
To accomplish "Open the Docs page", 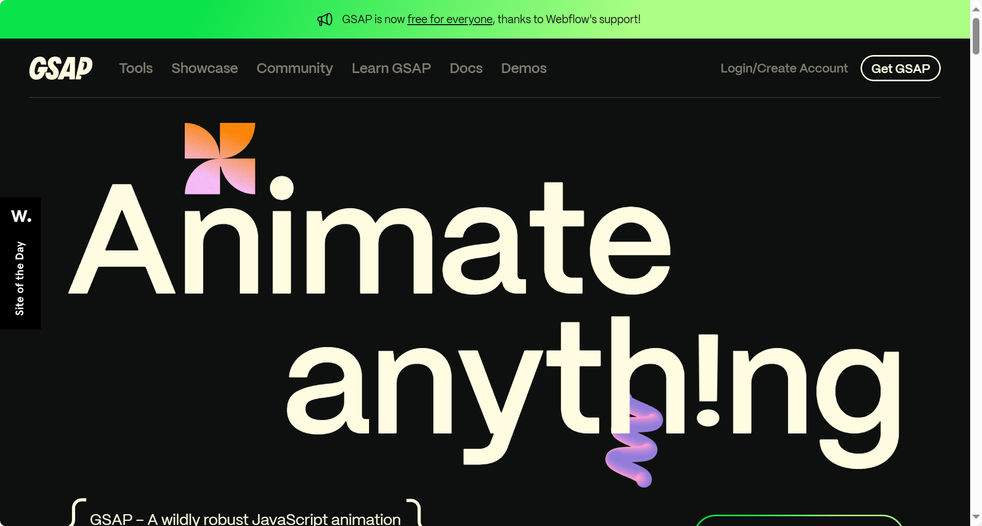I will tap(466, 68).
